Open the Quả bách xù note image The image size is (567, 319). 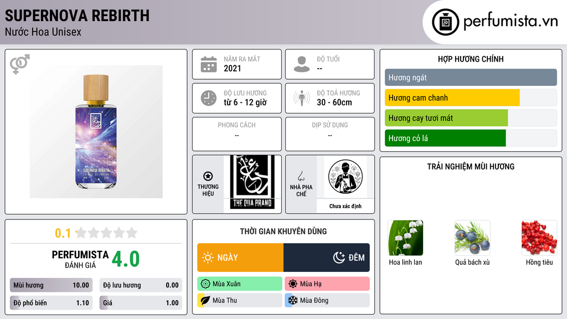click(x=472, y=238)
